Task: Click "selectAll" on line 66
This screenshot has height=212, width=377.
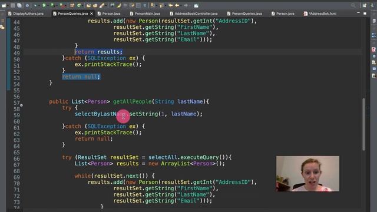Action: 163,157
